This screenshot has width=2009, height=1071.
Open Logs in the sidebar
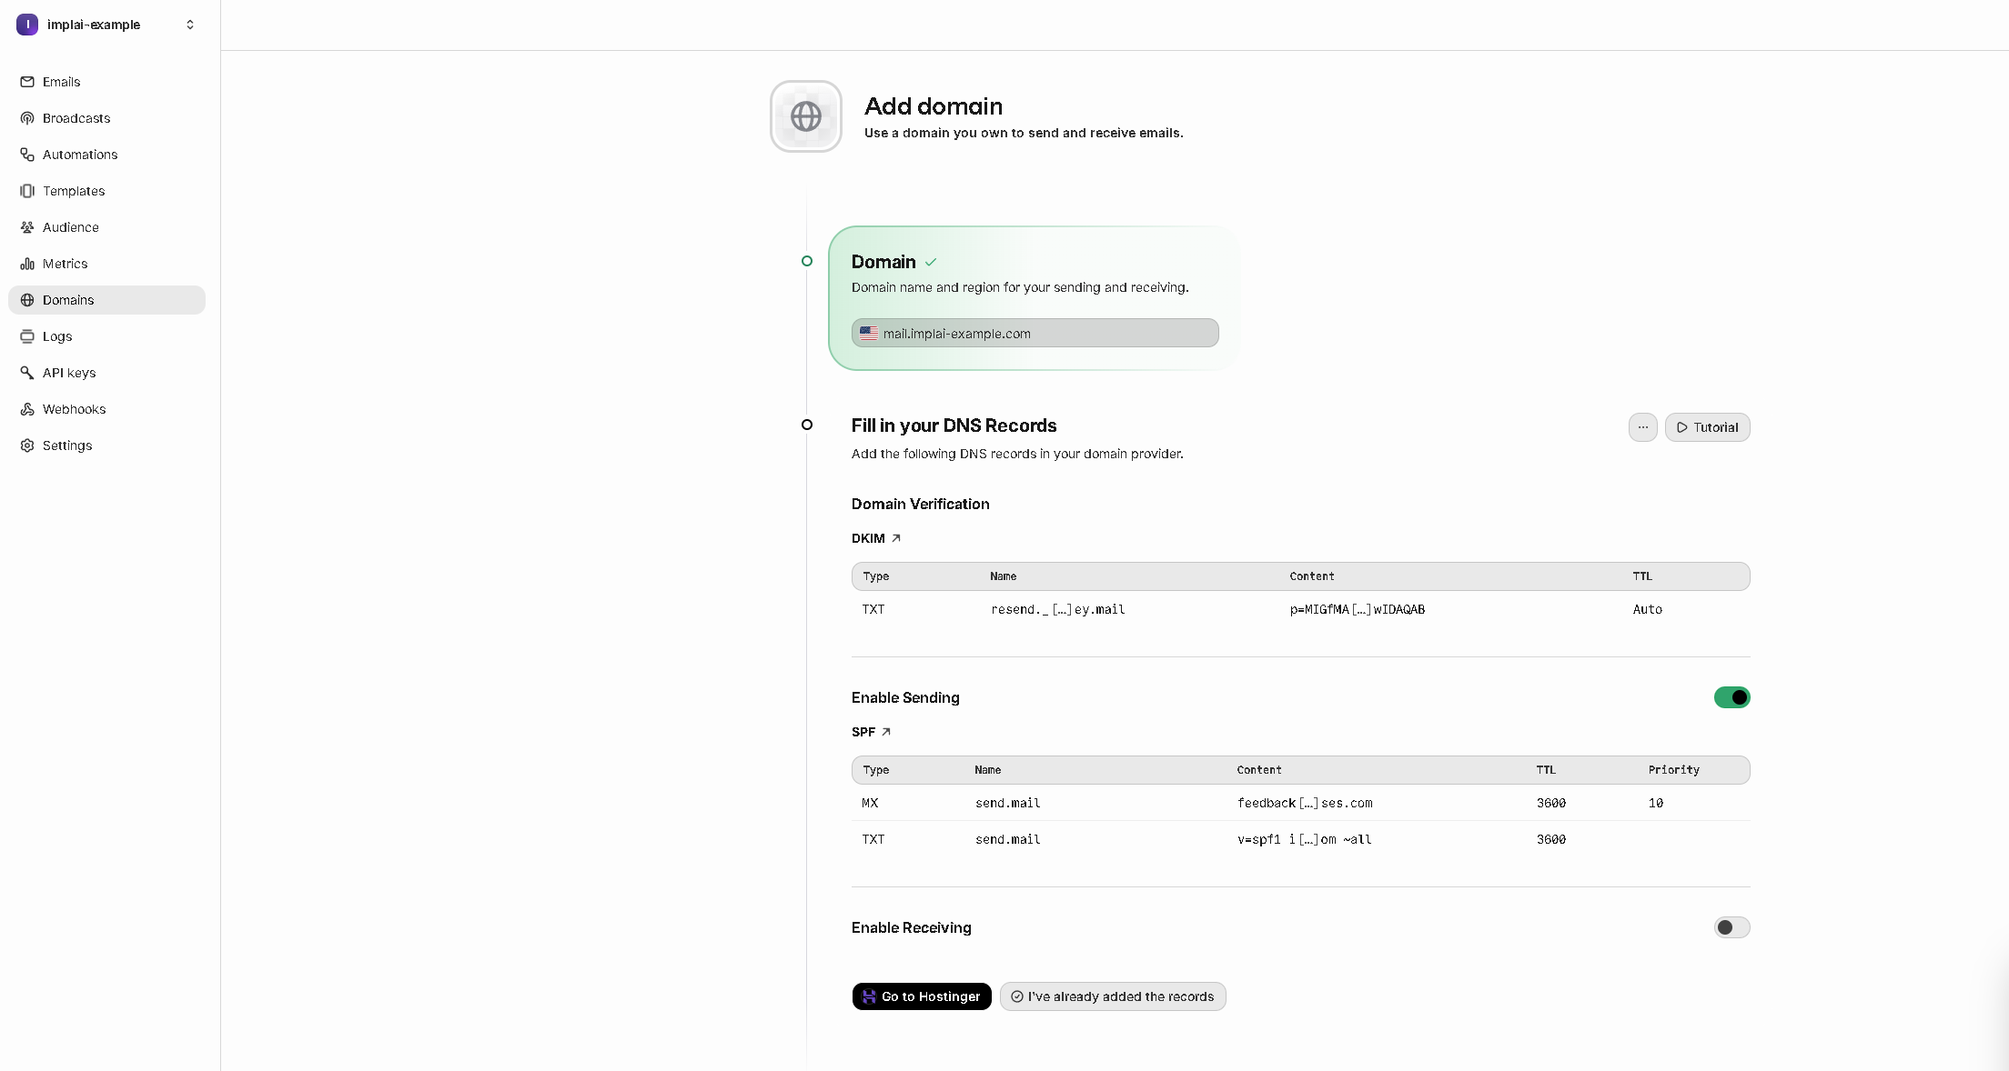106,336
